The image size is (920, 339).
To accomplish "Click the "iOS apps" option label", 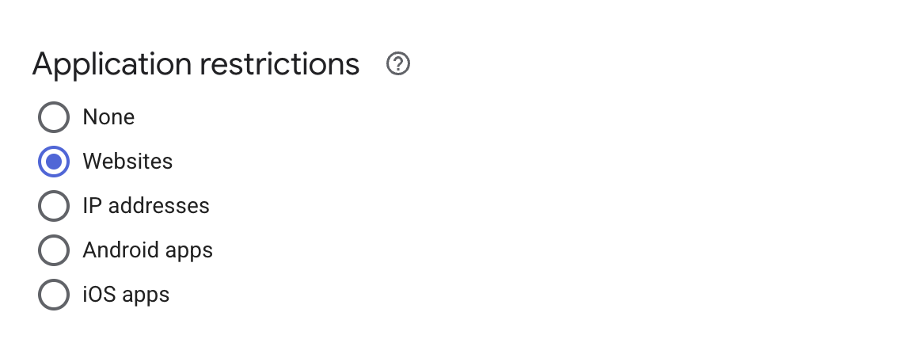I will pos(126,295).
